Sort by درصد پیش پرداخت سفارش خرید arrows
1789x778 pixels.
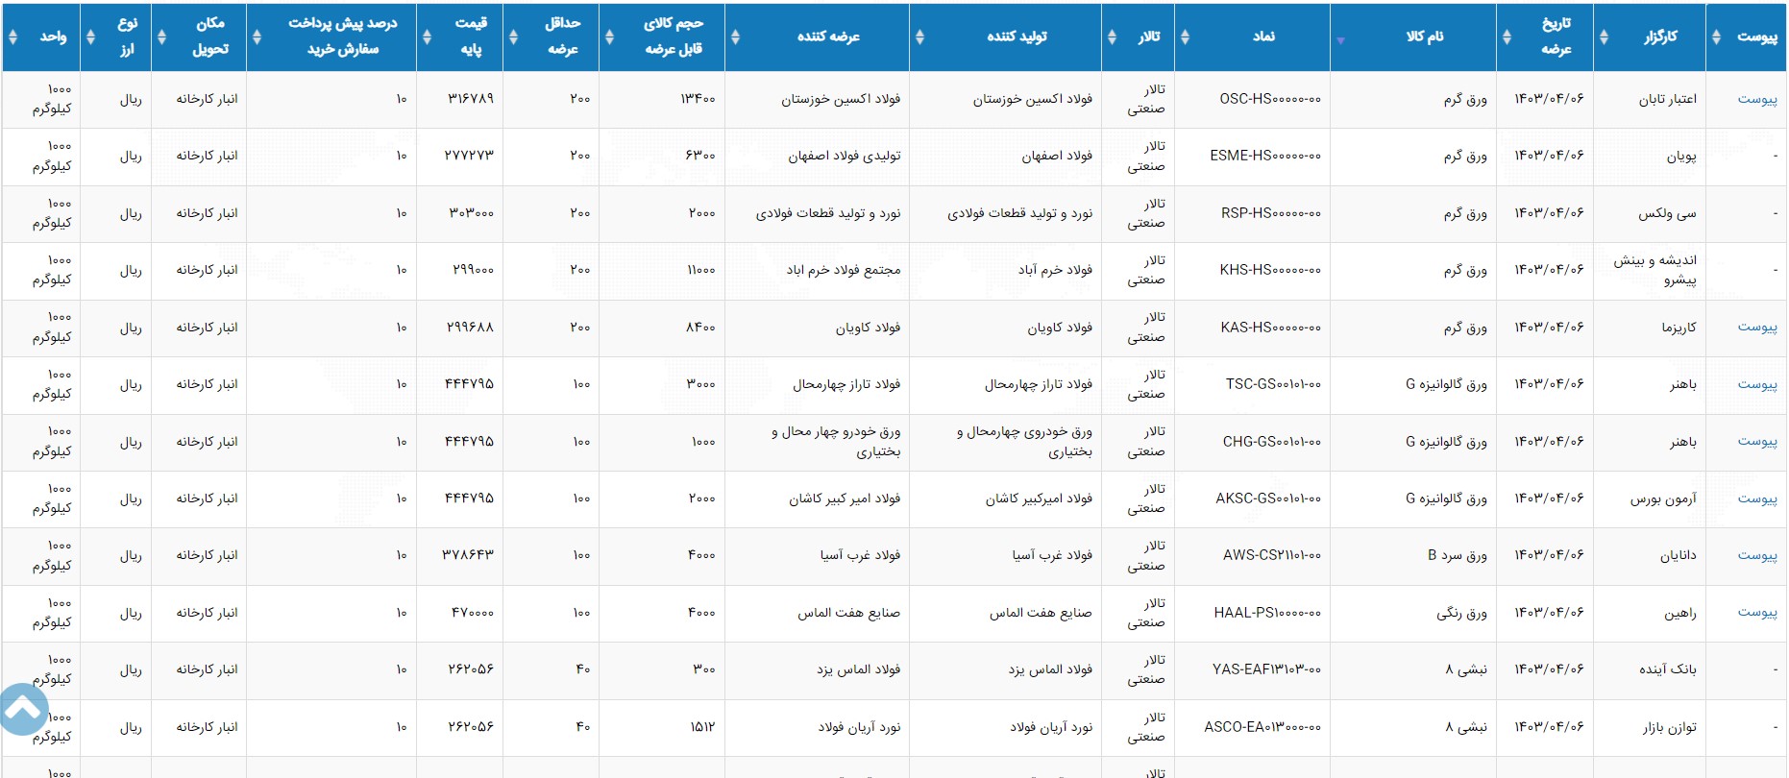click(257, 37)
